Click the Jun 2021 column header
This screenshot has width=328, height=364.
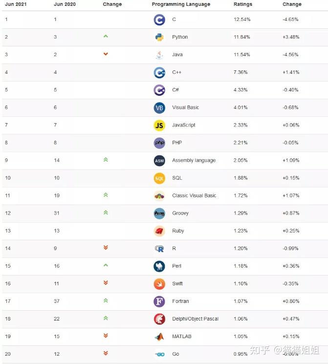click(16, 4)
